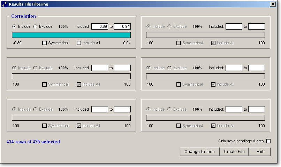Select the Include radio button for Correlation
281x167 pixels.
14,26
